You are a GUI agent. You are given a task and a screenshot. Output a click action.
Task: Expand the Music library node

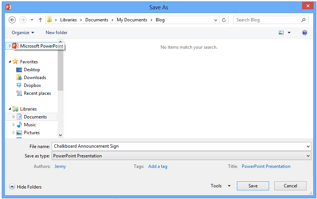(x=13, y=125)
